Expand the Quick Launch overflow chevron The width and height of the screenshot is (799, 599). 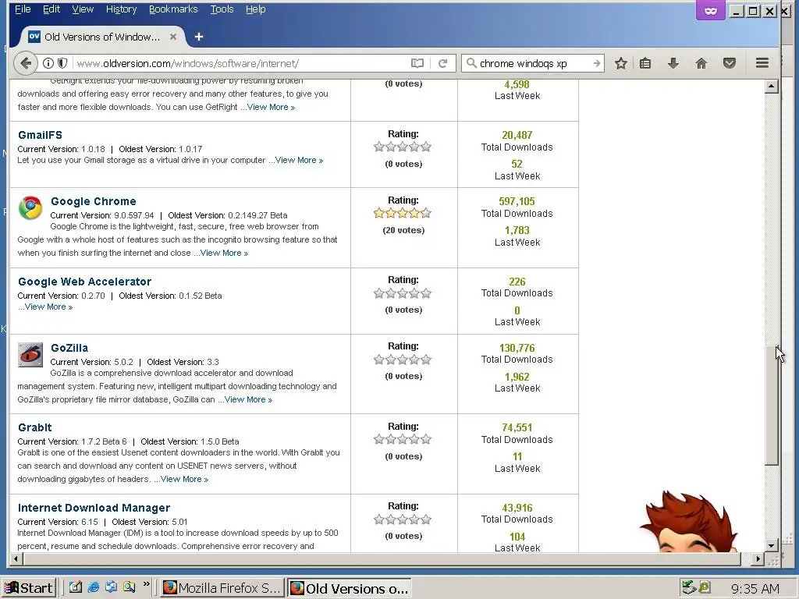(147, 584)
